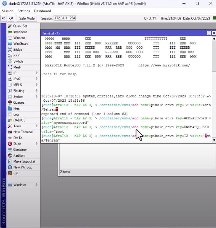This screenshot has height=228, width=216.
Task: Click the System gear icon
Action: tap(10, 97)
